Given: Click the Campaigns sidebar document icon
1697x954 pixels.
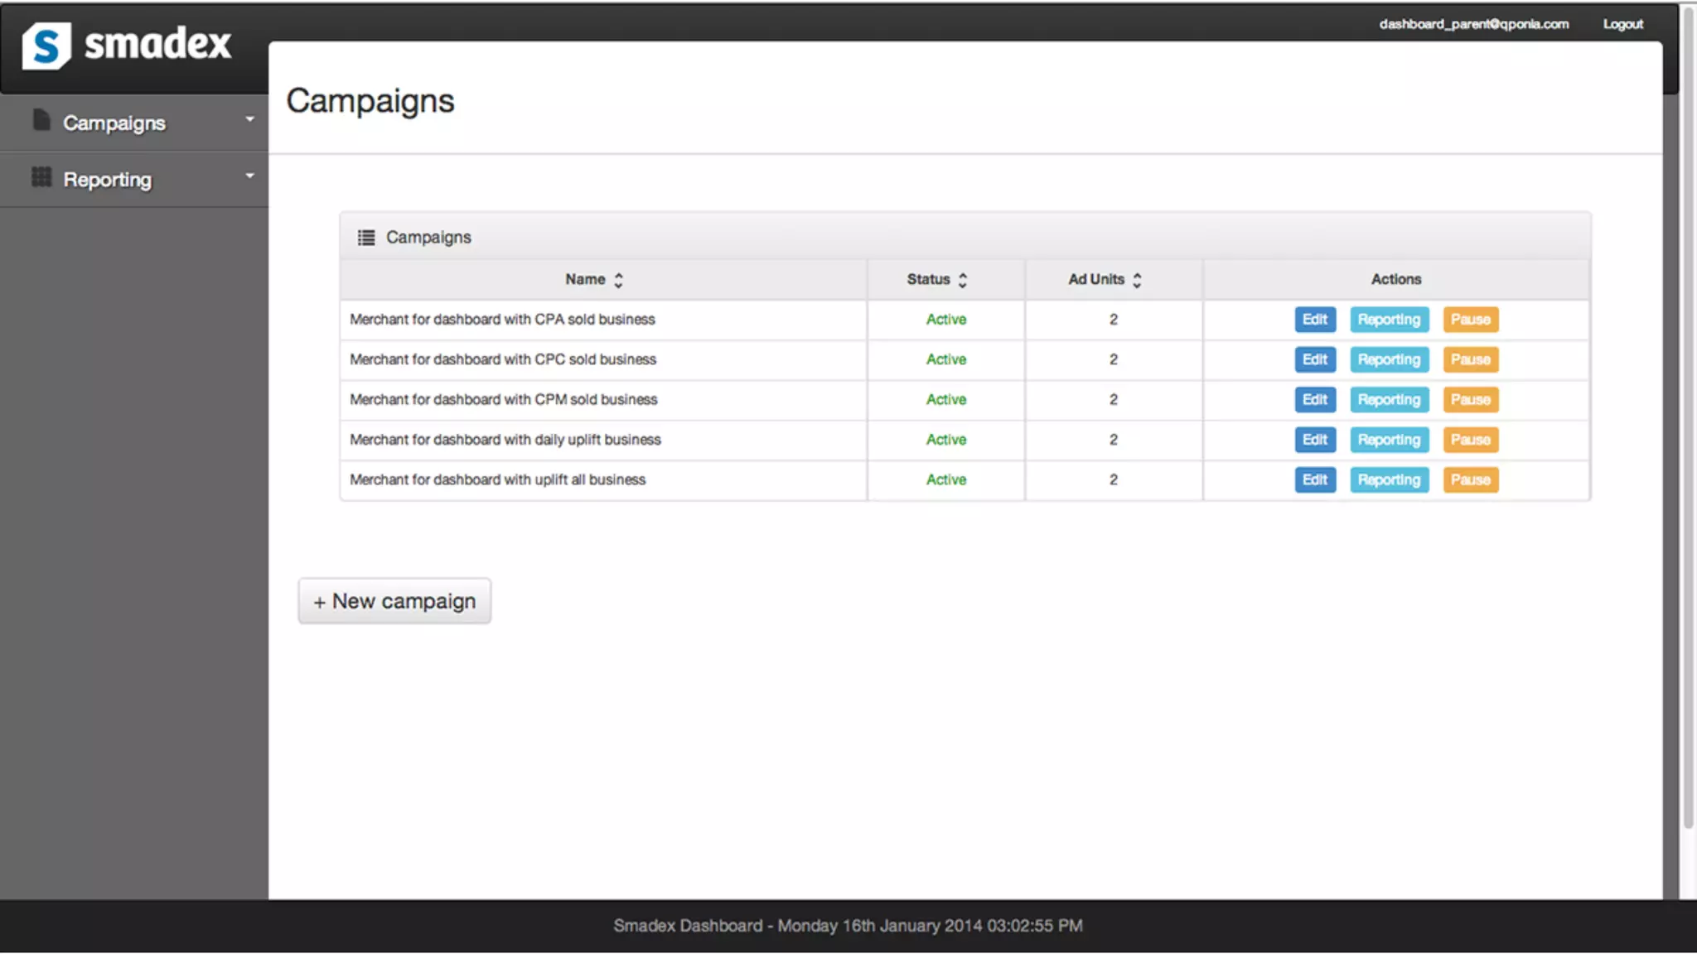Looking at the screenshot, I should point(41,121).
